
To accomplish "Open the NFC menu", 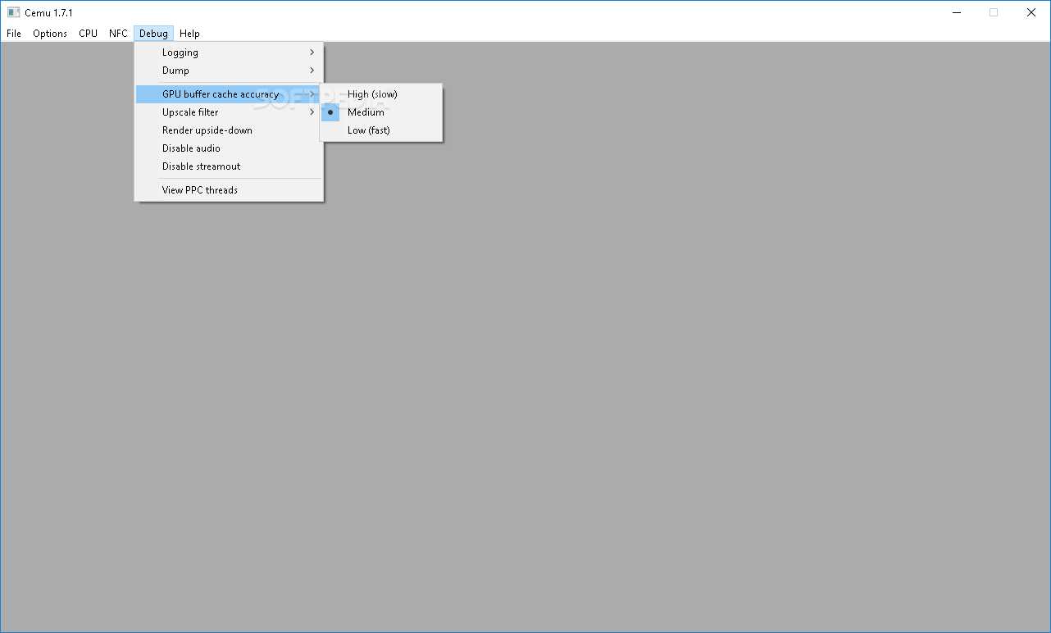I will (x=118, y=34).
